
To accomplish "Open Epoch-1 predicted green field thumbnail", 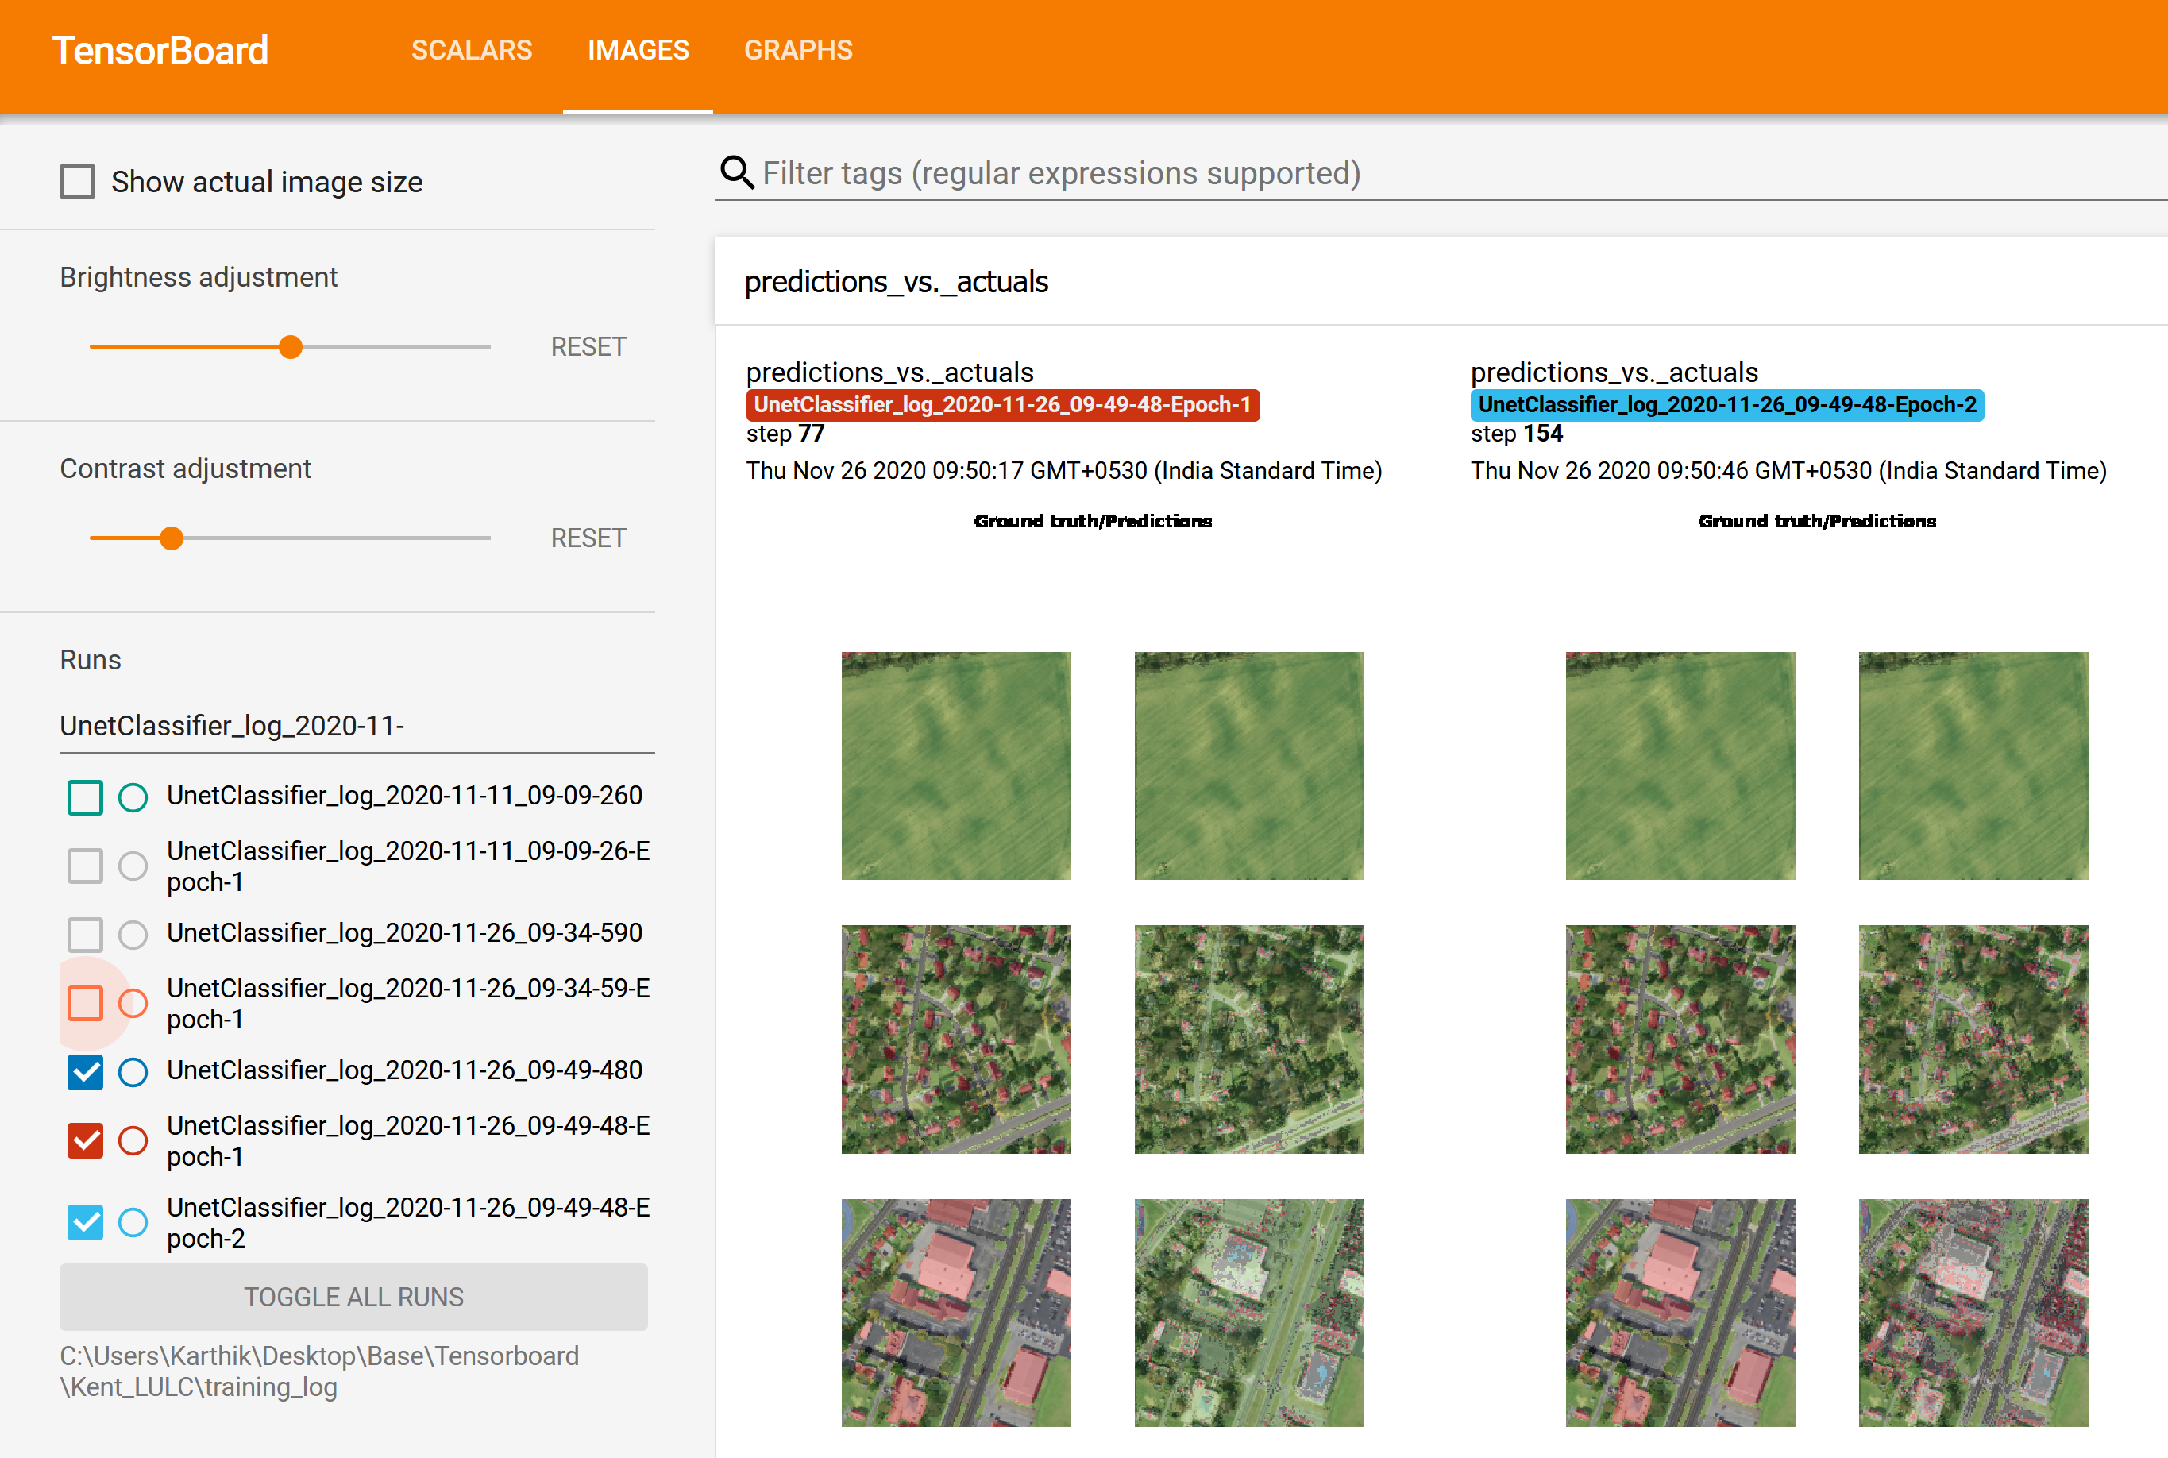I will pyautogui.click(x=1248, y=766).
